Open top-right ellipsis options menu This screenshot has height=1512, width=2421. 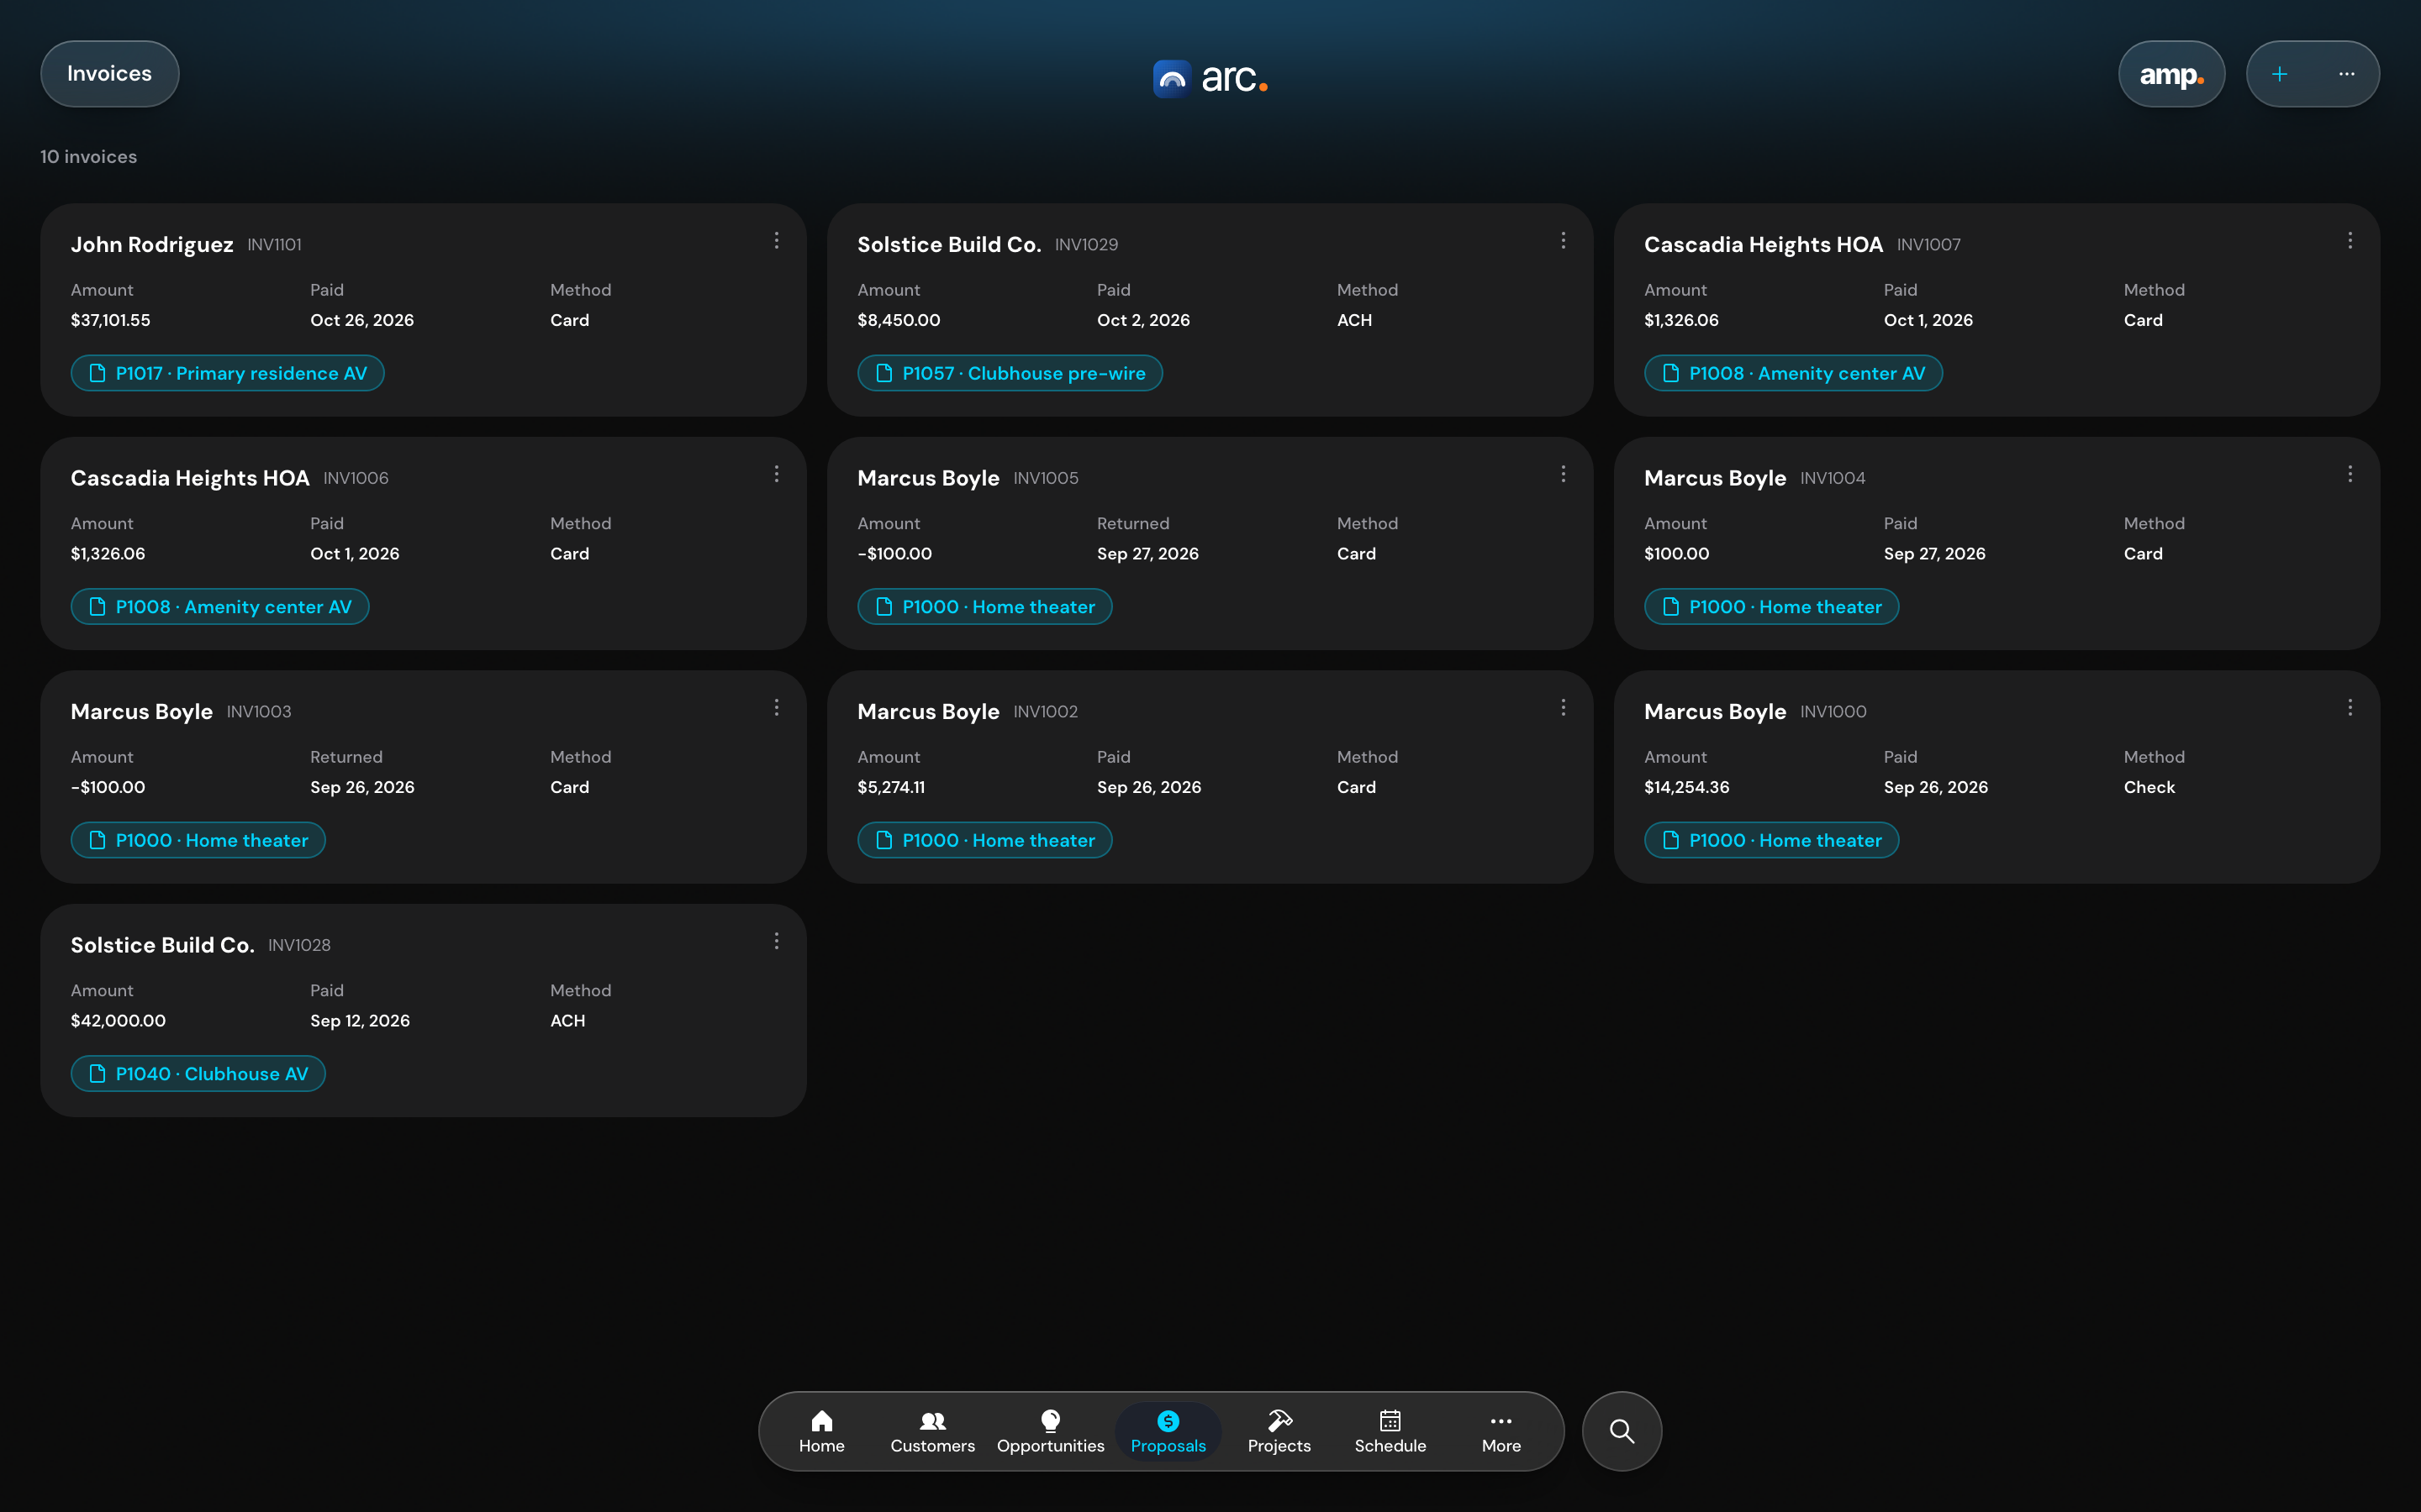(2346, 74)
